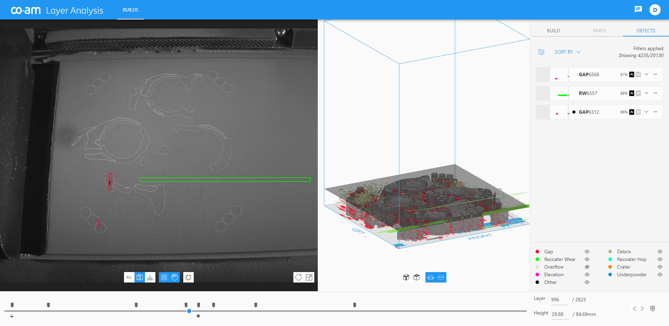
Task: Expand the layer image to fullscreen
Action: 309,277
